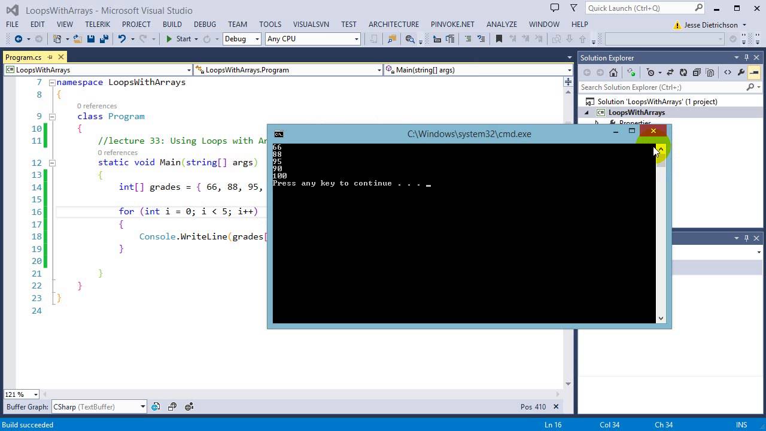
Task: Collapse the namespace LoopsWithArrays code block
Action: (x=52, y=83)
